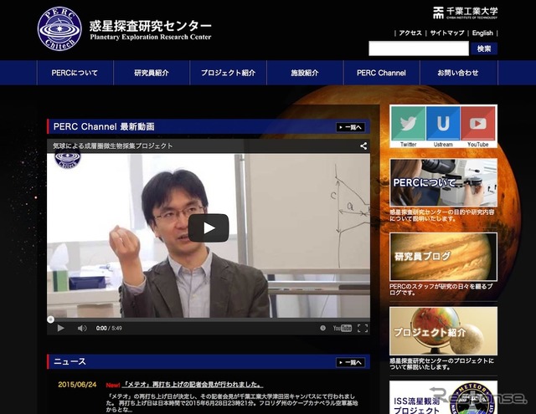Open the メテオ再打ち上げ news headline
This screenshot has height=414, width=536.
tap(193, 385)
